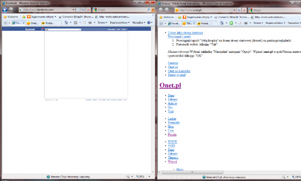Image resolution: width=301 pixels, height=181 pixels.
Task: Focus the facebook.com address field
Action: point(46,10)
